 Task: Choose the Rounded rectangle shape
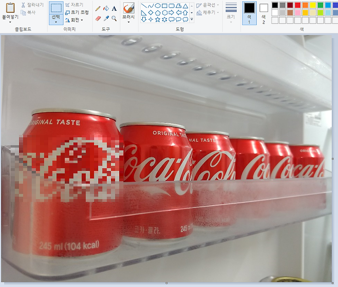click(x=172, y=6)
